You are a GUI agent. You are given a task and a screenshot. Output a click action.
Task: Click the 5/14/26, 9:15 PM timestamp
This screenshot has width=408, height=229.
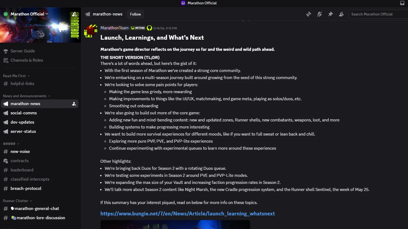pos(165,28)
